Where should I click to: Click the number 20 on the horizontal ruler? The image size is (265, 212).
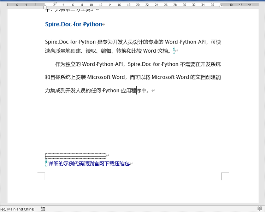click(138, 5)
